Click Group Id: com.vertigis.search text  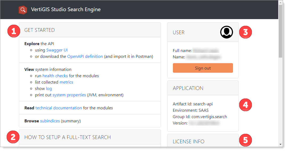(200, 117)
